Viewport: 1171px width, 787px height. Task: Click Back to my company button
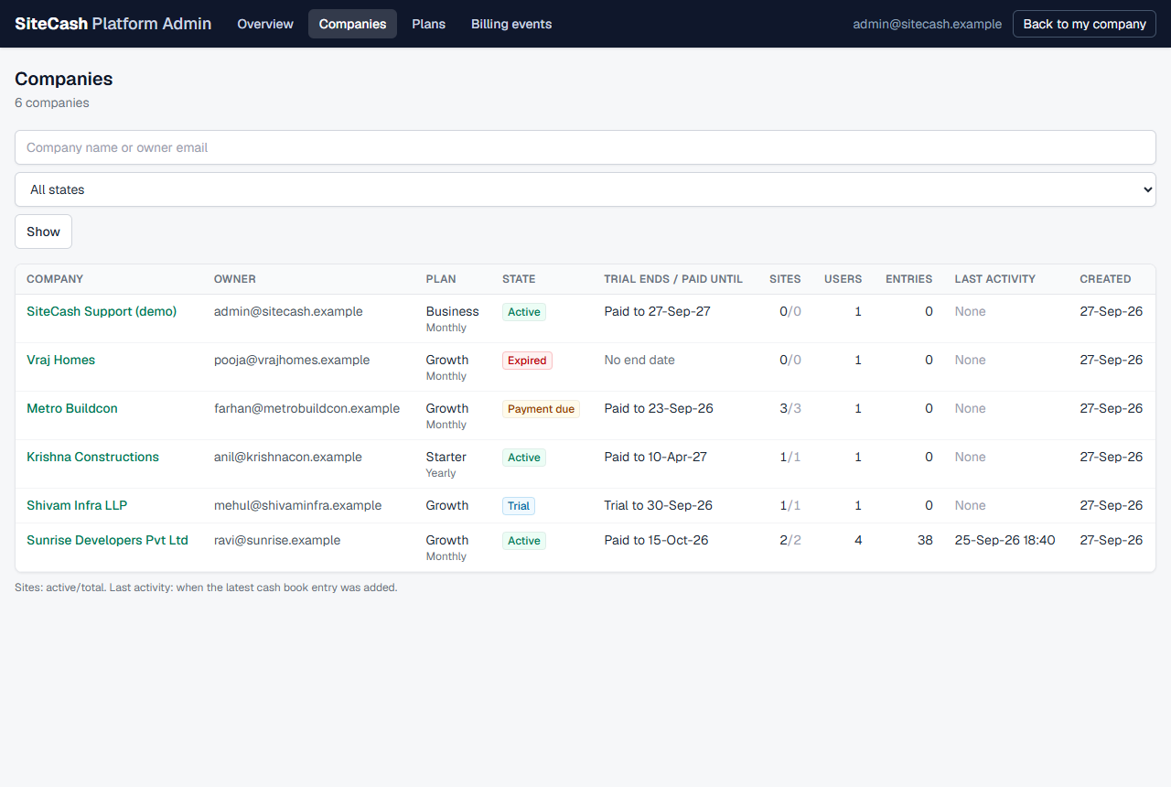[x=1084, y=24]
